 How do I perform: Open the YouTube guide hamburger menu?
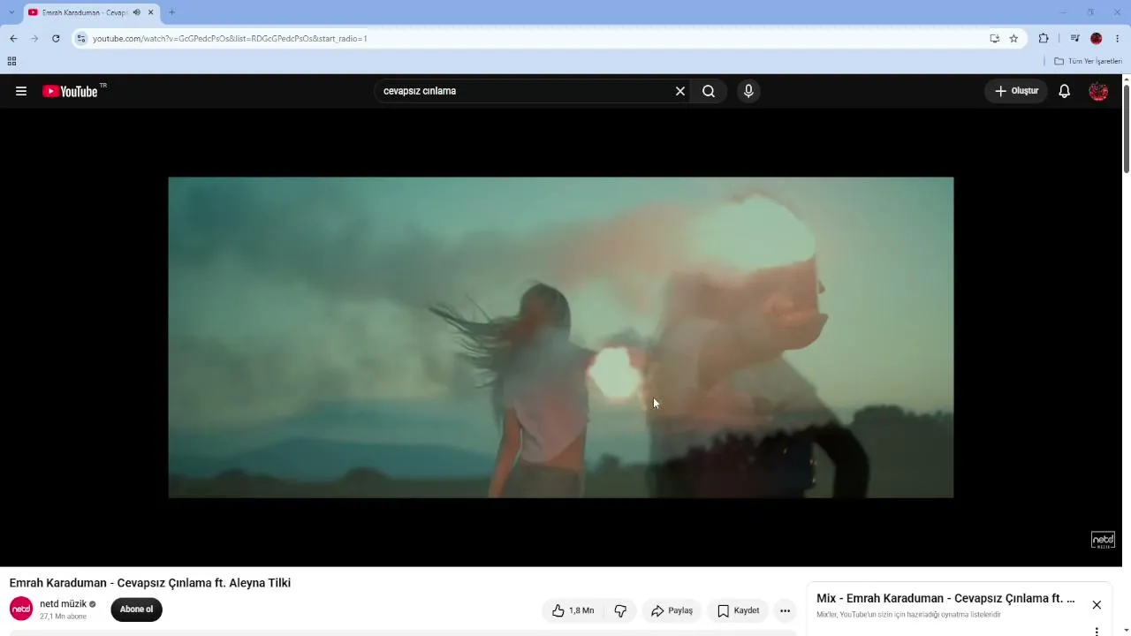coord(21,91)
